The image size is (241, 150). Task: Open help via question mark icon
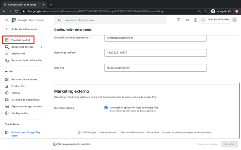click(195, 20)
